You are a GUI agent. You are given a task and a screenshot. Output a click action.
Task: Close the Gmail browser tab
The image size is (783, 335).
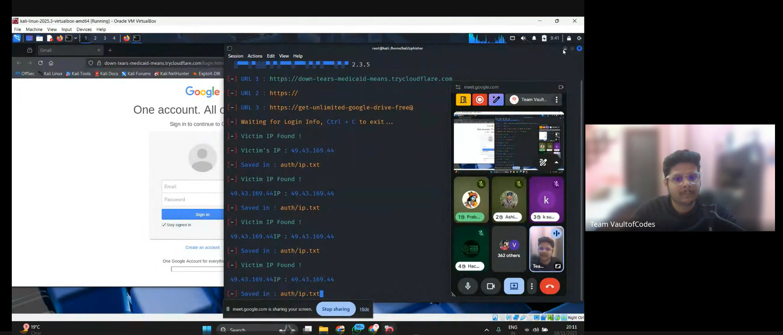[x=99, y=50]
